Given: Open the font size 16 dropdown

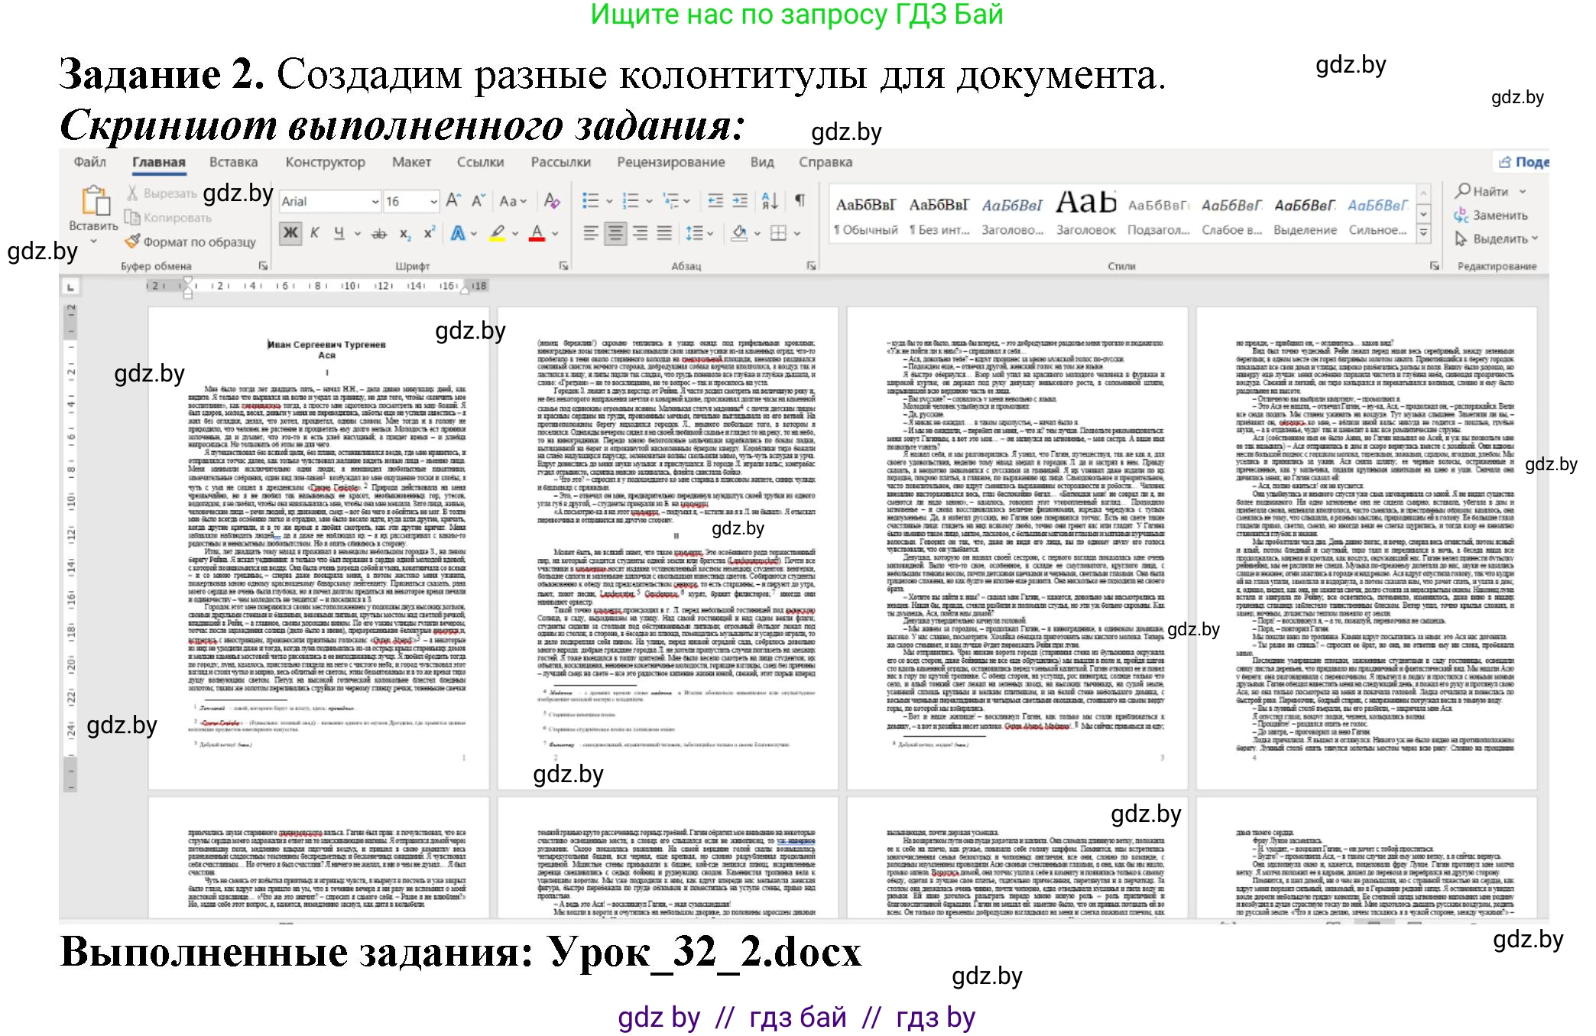Looking at the screenshot, I should pyautogui.click(x=433, y=201).
